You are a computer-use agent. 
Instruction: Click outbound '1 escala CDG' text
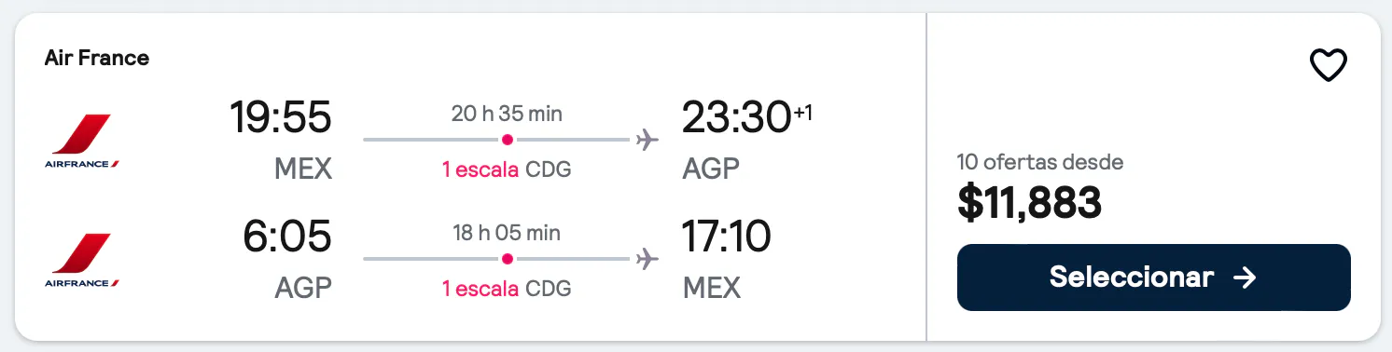(x=507, y=169)
